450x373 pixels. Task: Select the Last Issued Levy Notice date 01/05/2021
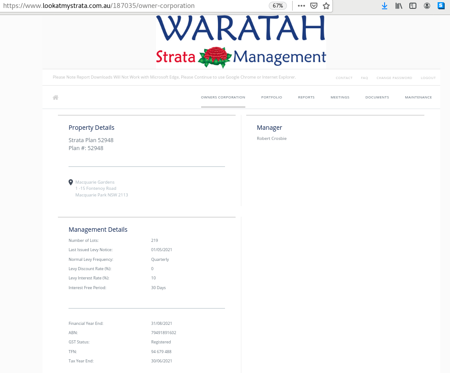click(x=162, y=250)
